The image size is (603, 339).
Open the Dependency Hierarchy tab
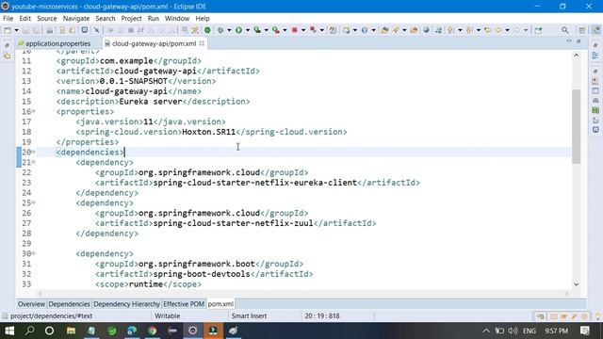pyautogui.click(x=126, y=304)
